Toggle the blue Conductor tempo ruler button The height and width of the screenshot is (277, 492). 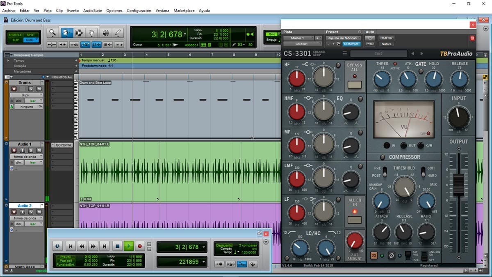(x=241, y=264)
